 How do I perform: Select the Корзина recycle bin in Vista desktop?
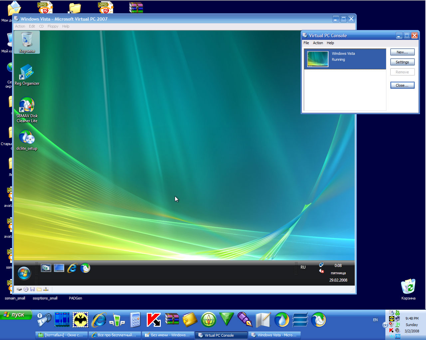click(x=27, y=42)
